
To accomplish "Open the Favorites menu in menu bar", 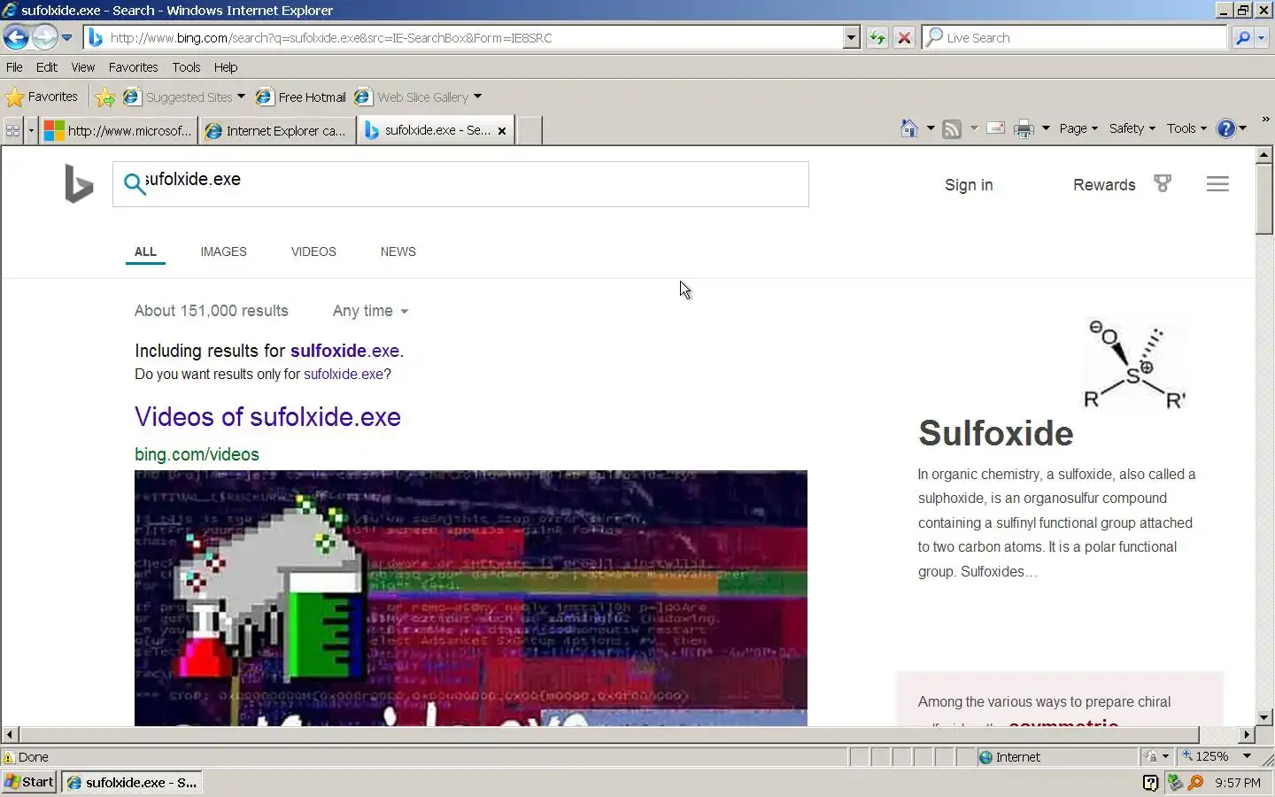I will [x=133, y=67].
